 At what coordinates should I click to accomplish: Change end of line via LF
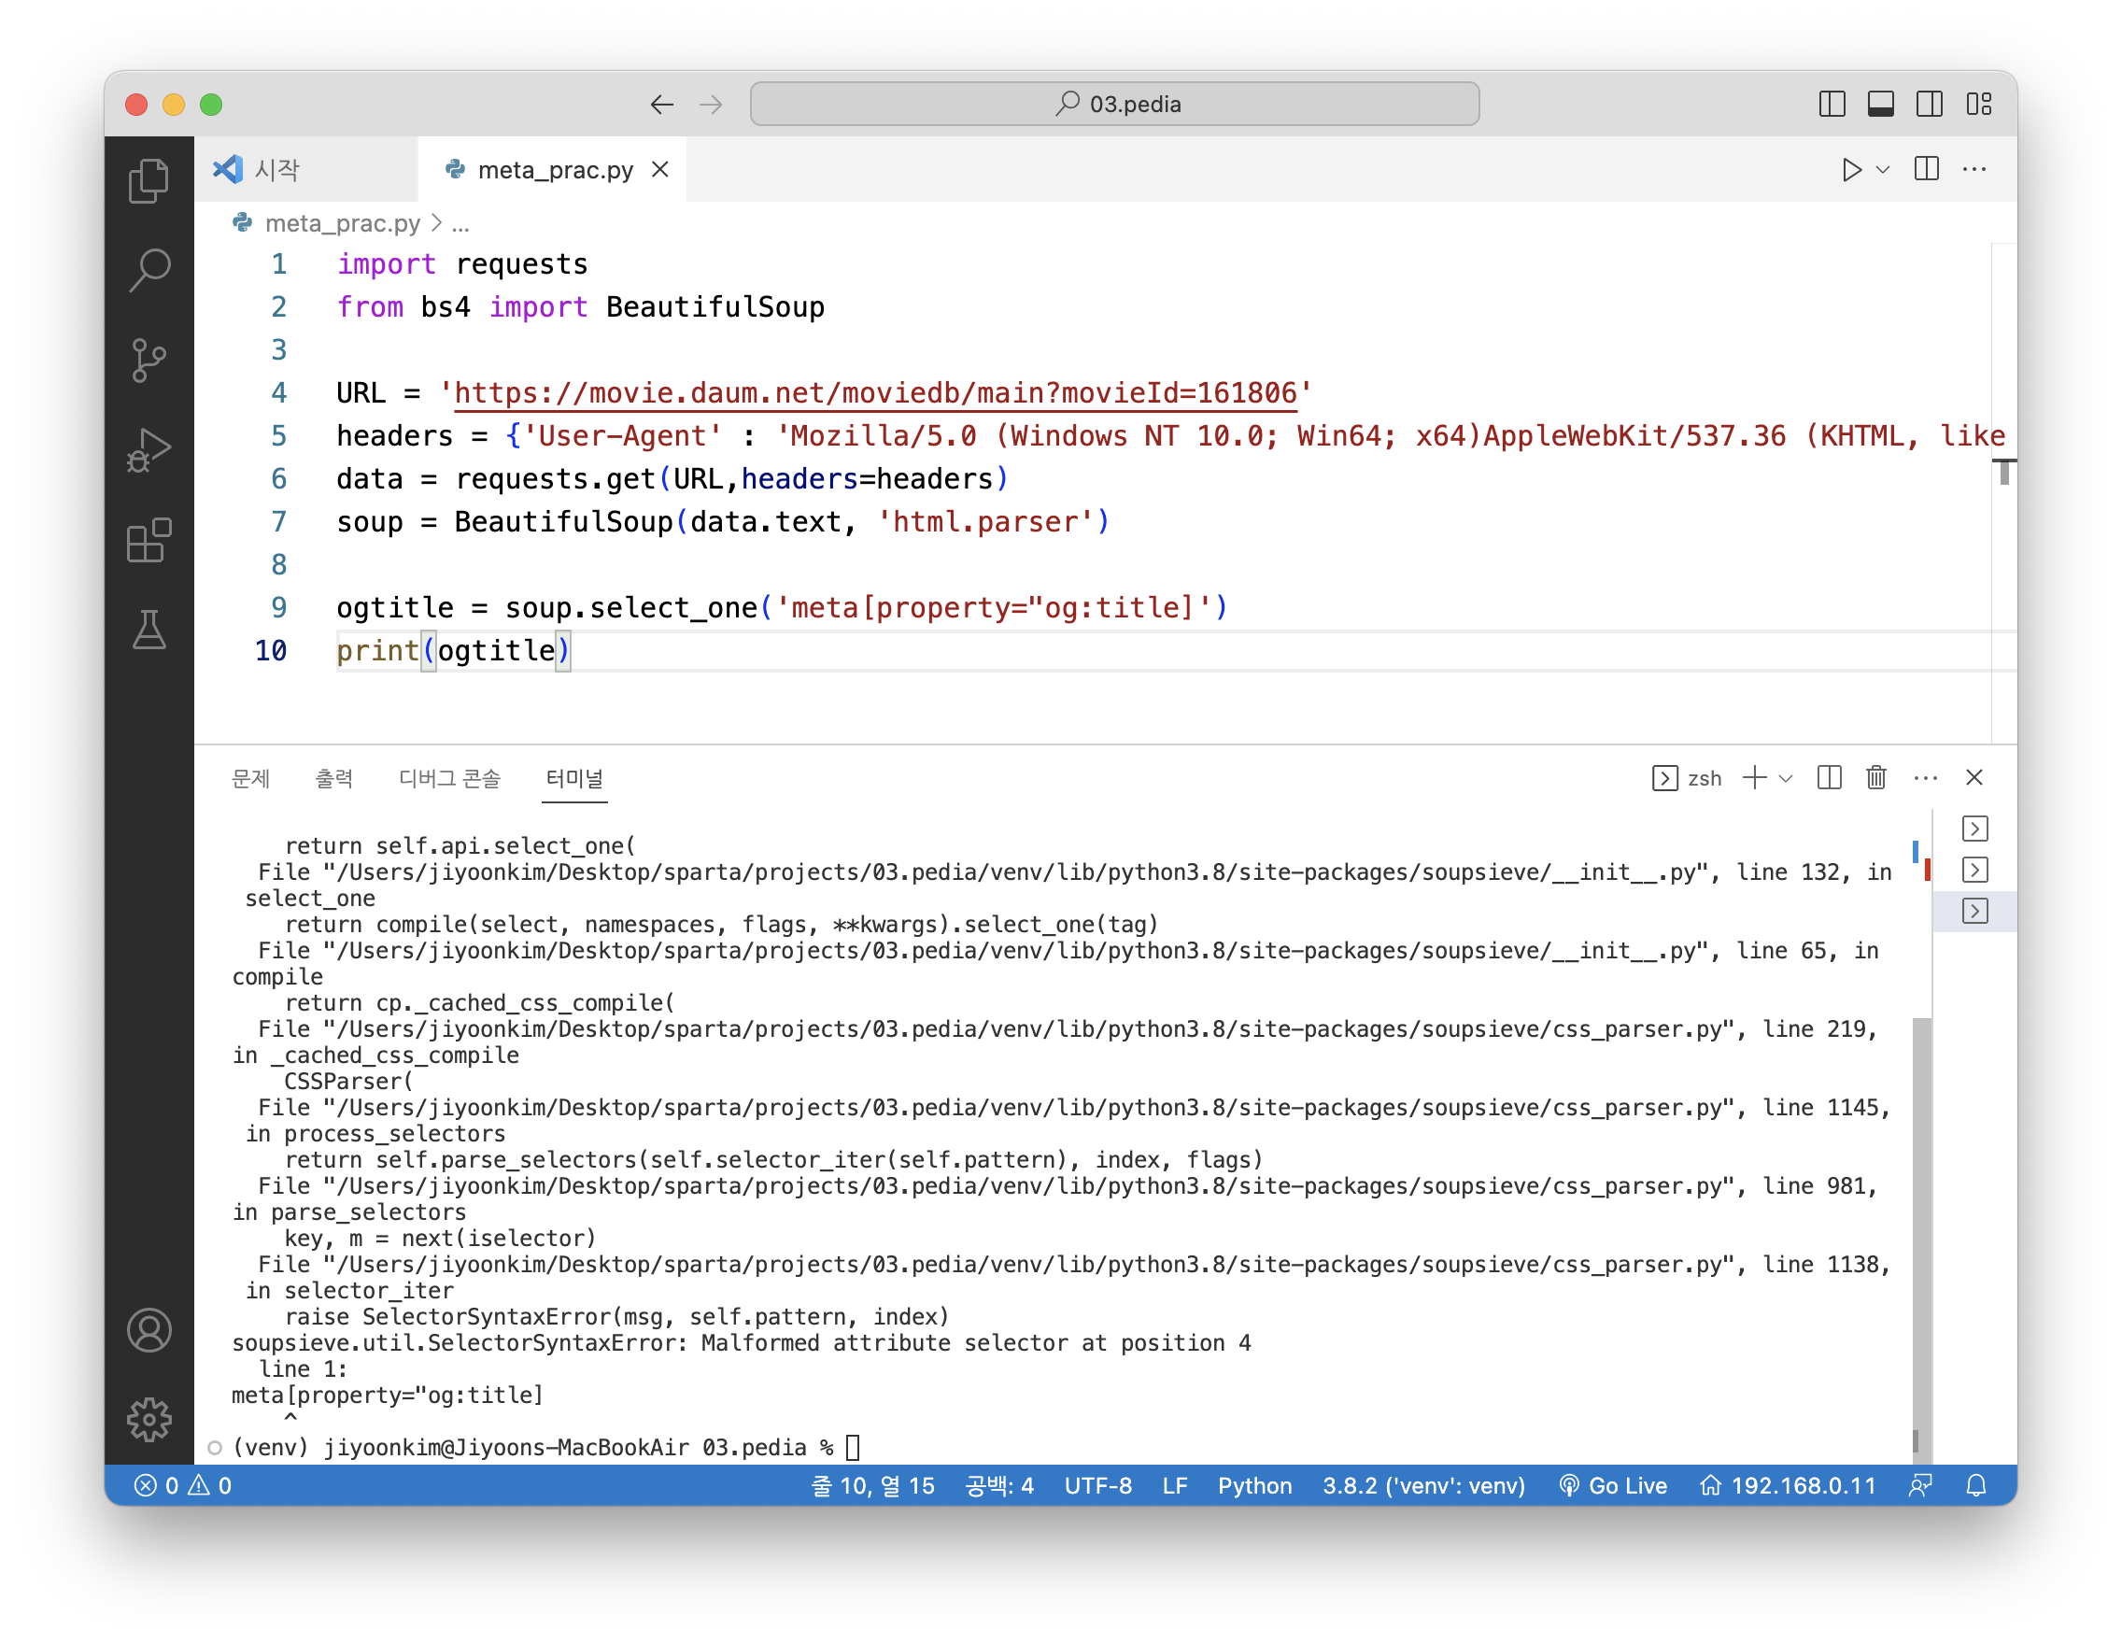click(x=1175, y=1485)
